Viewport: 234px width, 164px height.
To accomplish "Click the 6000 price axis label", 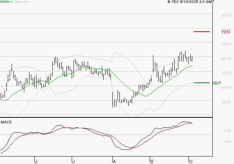I will [226, 73].
